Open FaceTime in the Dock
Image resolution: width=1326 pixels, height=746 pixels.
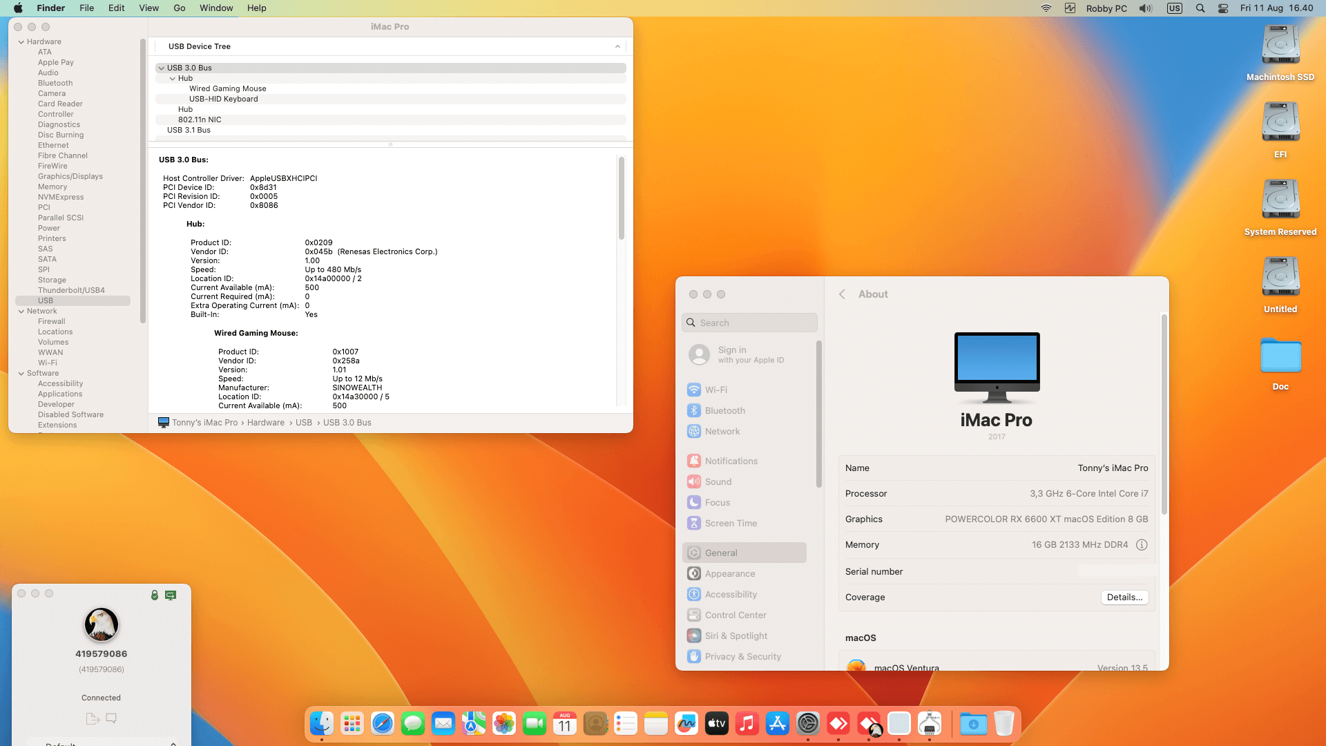point(535,723)
